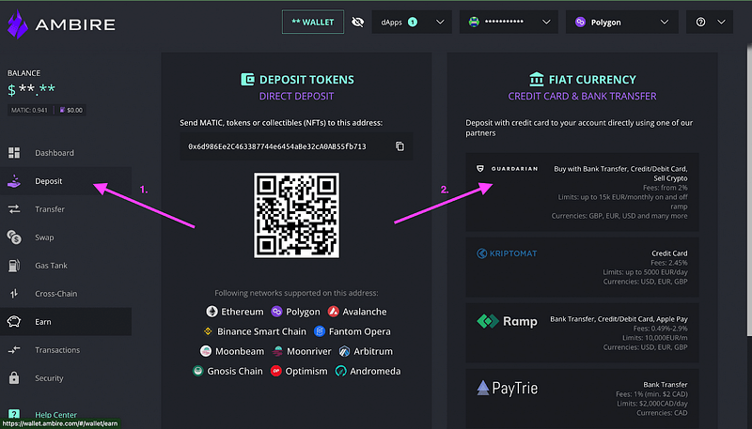752x429 pixels.
Task: Click the Fantom Opera icon
Action: [320, 331]
